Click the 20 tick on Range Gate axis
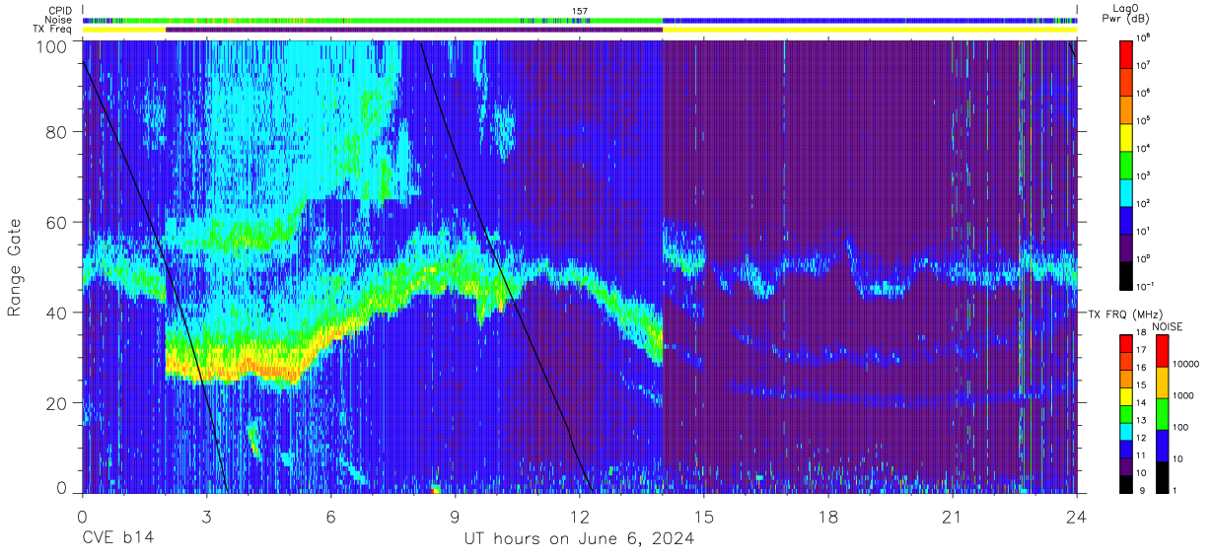Image resolution: width=1211 pixels, height=559 pixels. pyautogui.click(x=56, y=403)
